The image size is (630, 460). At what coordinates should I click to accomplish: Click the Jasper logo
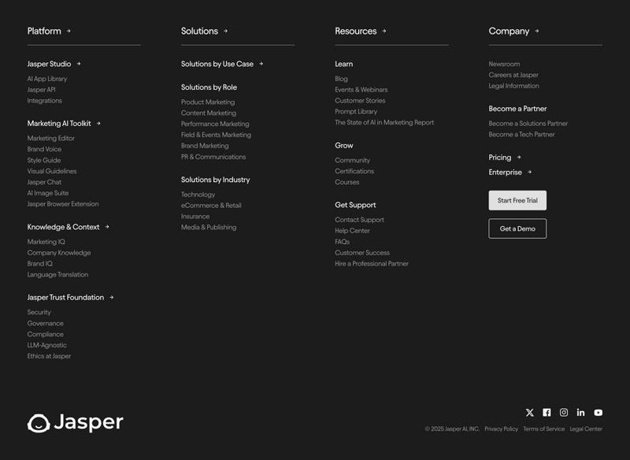coord(76,423)
